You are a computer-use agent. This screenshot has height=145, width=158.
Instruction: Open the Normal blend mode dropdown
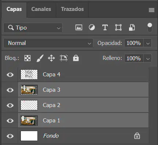click(x=48, y=43)
